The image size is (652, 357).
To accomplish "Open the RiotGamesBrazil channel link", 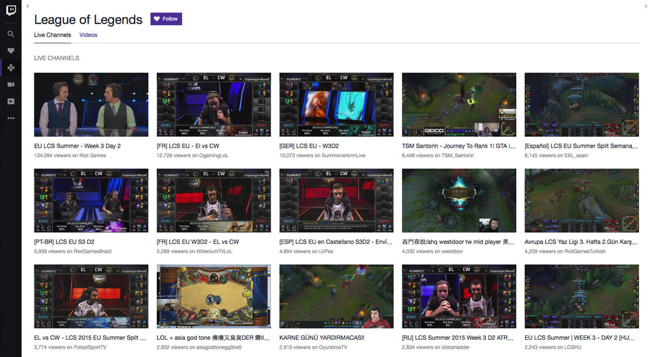I will pos(93,251).
